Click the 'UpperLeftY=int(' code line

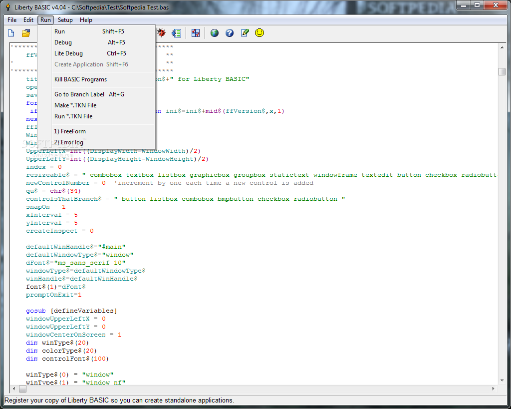(117, 159)
